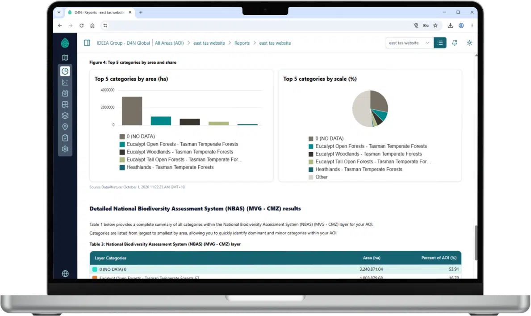Click the Area (ha) column header
This screenshot has width=531, height=316.
pos(372,258)
